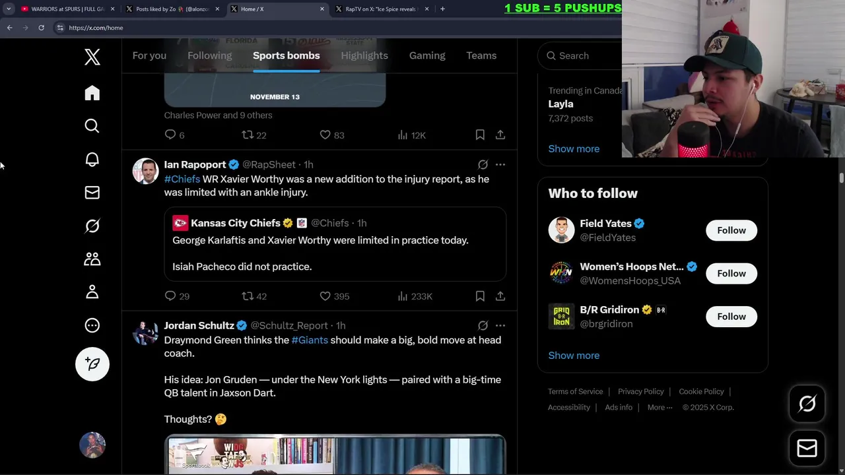Open the Cookie Policy link

click(701, 391)
